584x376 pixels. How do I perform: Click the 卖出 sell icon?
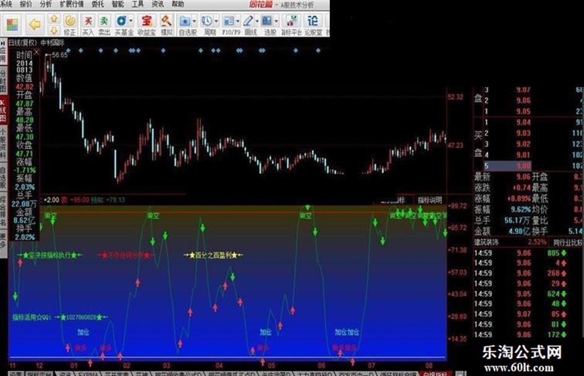coord(104,25)
